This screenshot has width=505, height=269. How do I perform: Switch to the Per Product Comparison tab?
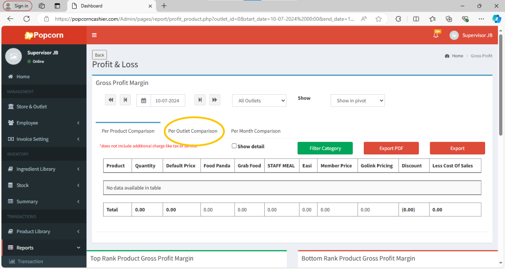pyautogui.click(x=128, y=131)
